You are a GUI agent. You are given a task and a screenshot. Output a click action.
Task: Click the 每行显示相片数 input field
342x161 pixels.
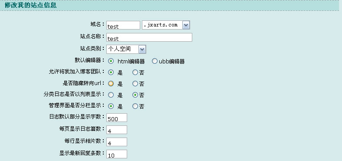coord(117,142)
